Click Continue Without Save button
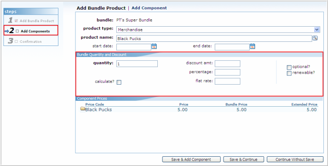Image resolution: width=328 pixels, height=166 pixels. click(x=295, y=159)
